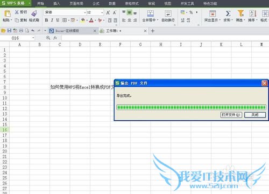Click the percent style icon
269x194 pixels.
tap(191, 12)
